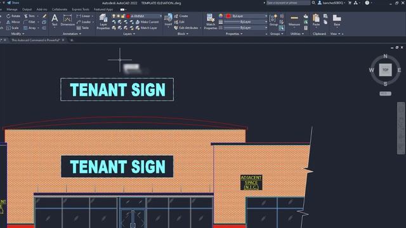
Task: Click Edit Attributes tool
Action: tap(186, 28)
